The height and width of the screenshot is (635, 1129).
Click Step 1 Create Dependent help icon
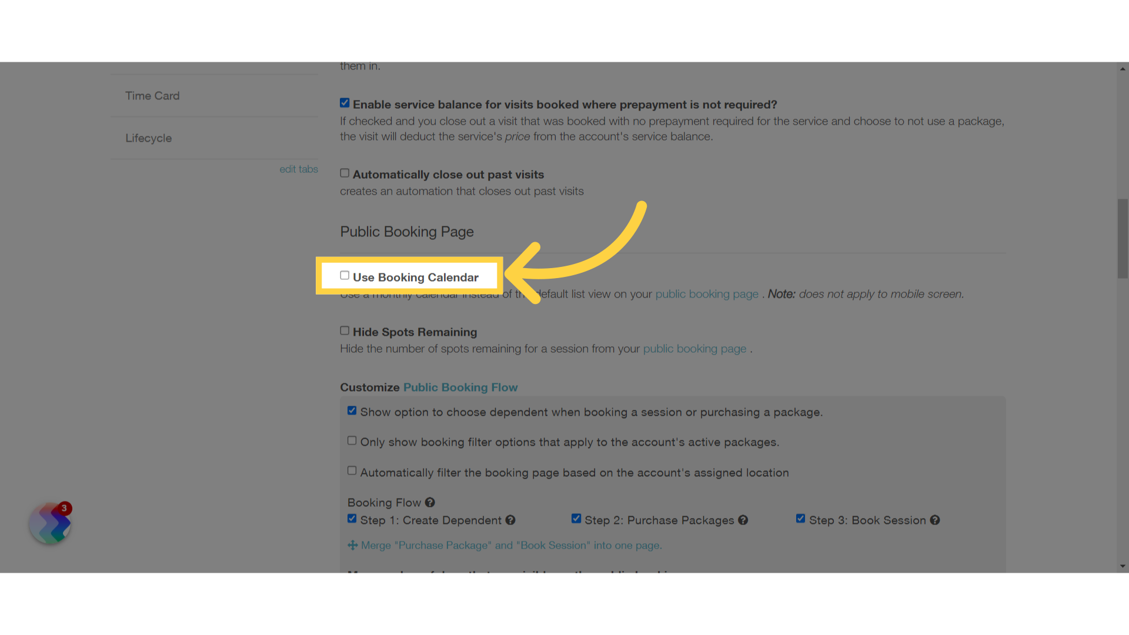[511, 520]
